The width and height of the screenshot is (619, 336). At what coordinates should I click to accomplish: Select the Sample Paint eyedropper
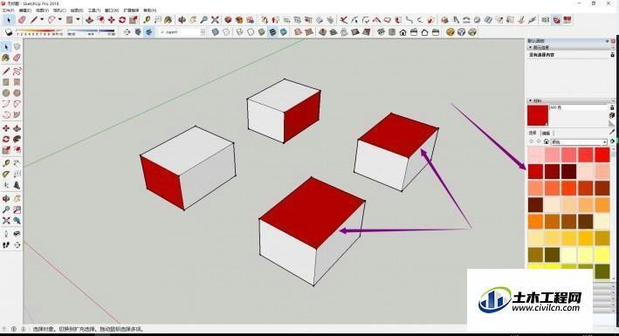click(612, 132)
